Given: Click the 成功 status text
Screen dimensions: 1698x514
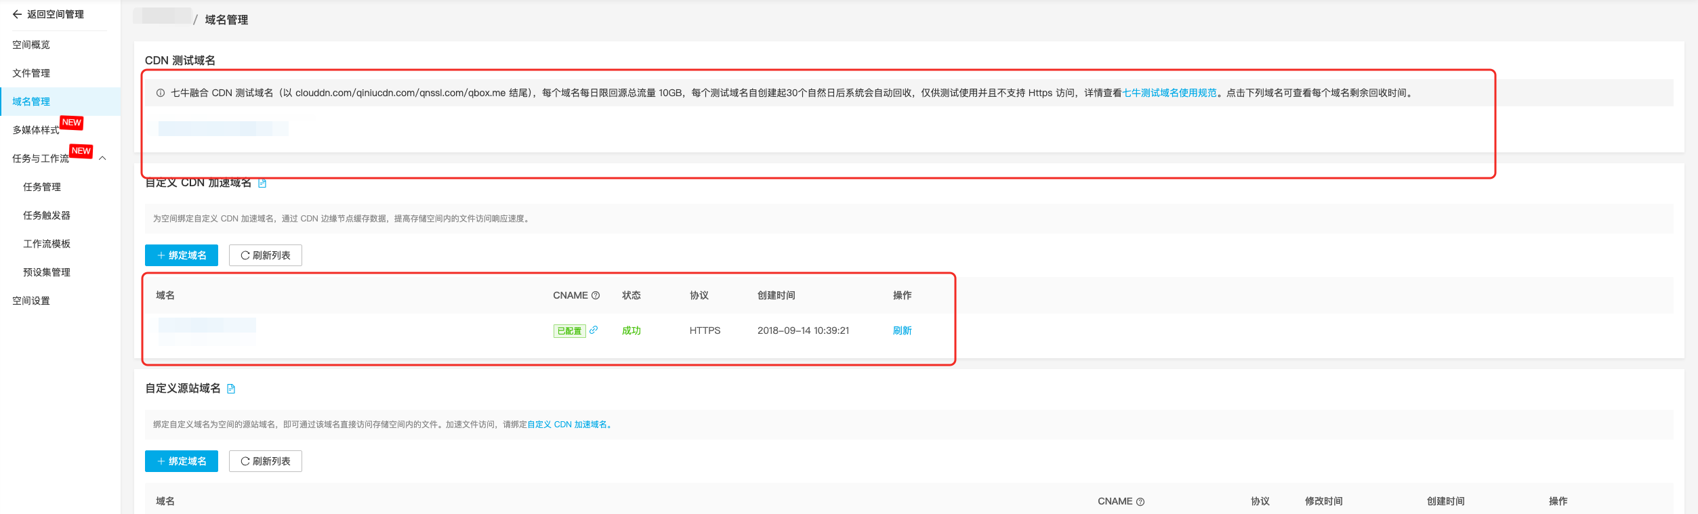Looking at the screenshot, I should coord(631,330).
